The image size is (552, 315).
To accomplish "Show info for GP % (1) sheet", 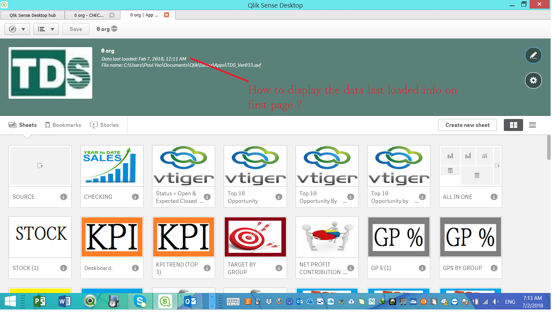I will (422, 268).
